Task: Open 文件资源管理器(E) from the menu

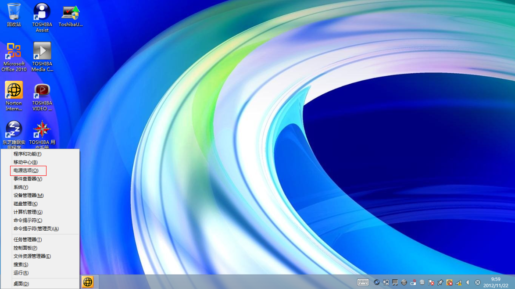Action: coord(40,256)
